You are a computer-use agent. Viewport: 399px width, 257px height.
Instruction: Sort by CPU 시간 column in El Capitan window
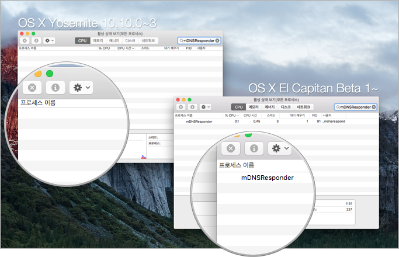pos(251,115)
